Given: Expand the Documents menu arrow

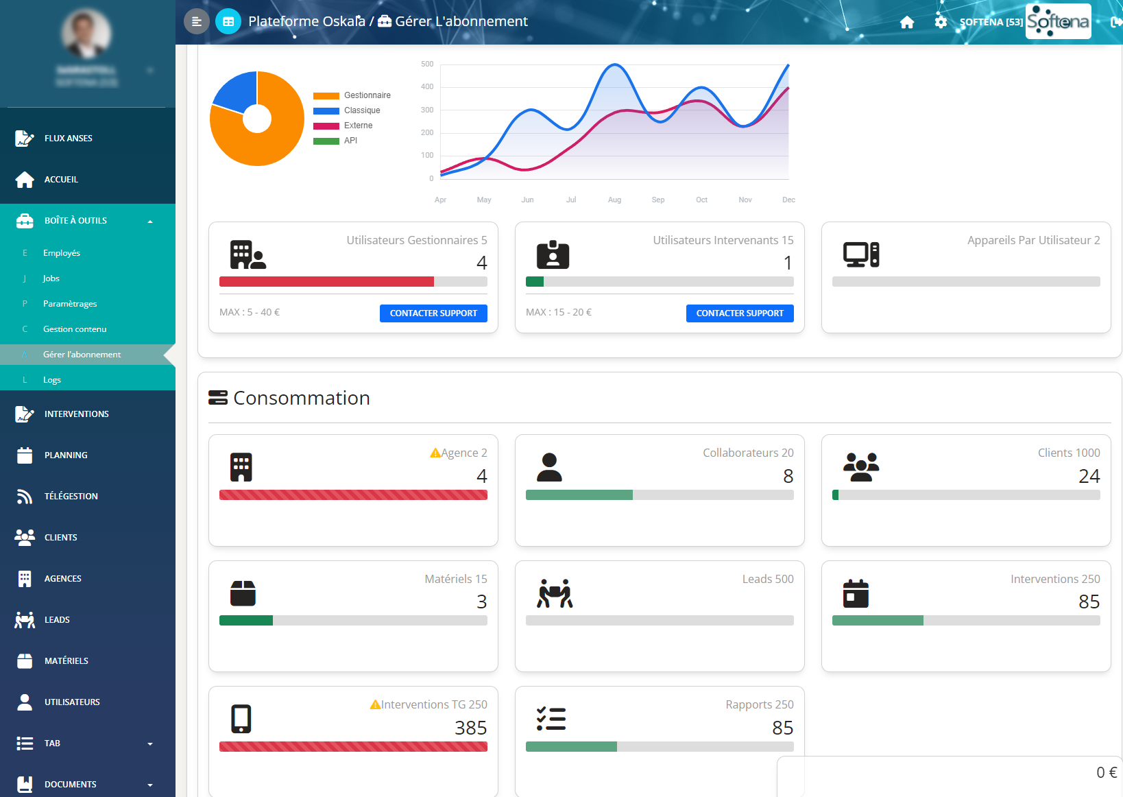Looking at the screenshot, I should click(150, 785).
